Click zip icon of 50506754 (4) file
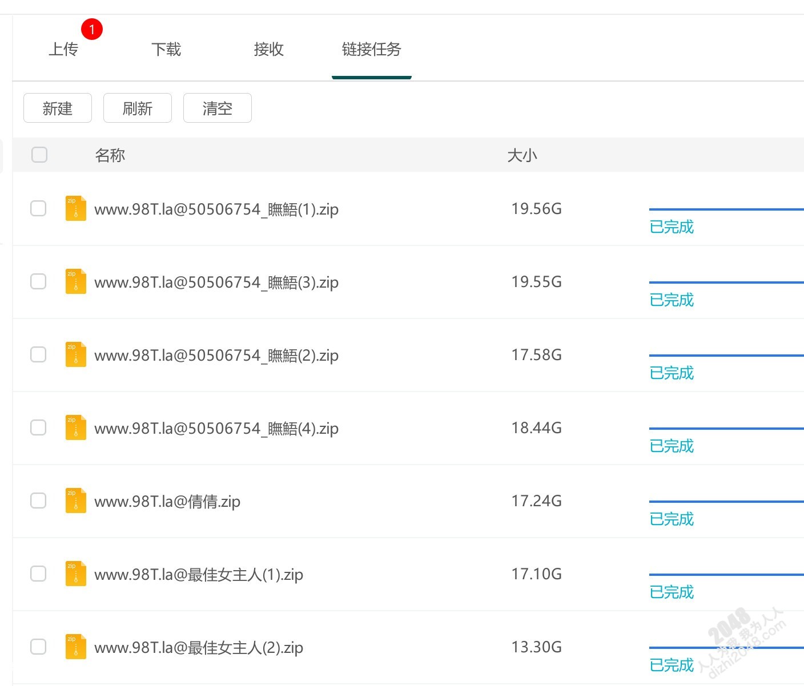 click(x=76, y=427)
